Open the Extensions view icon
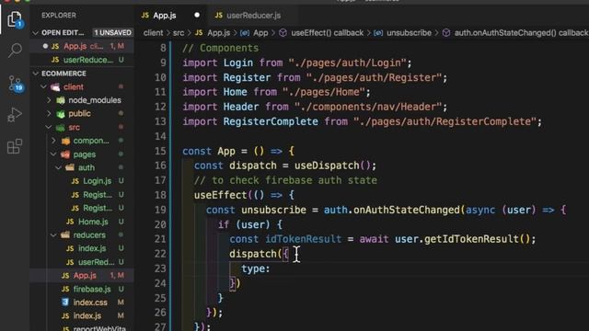 point(15,146)
